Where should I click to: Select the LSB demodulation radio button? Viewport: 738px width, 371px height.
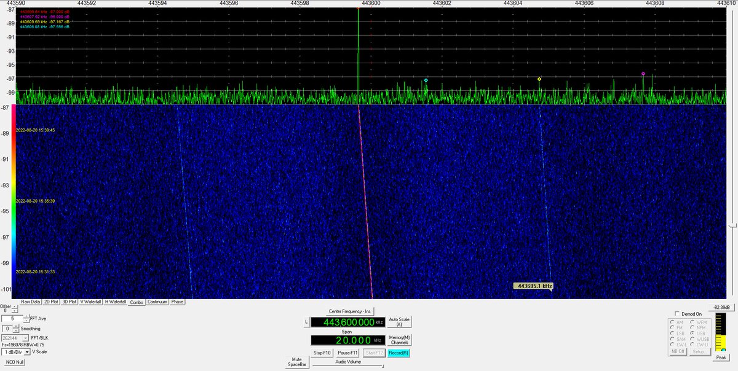coord(673,333)
